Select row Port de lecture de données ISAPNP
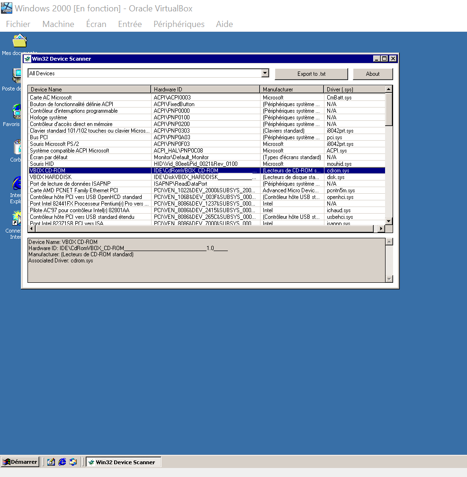Viewport: 467px width, 477px height. (x=207, y=184)
